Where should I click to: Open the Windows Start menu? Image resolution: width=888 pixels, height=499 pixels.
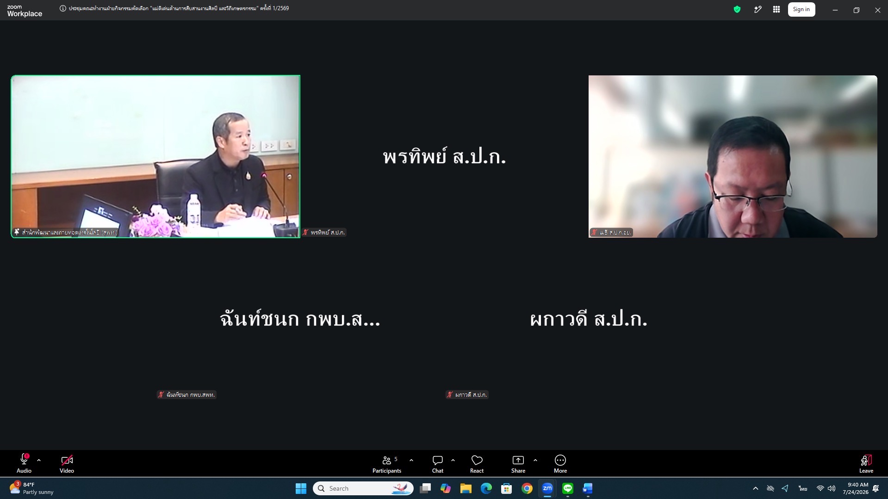point(301,488)
